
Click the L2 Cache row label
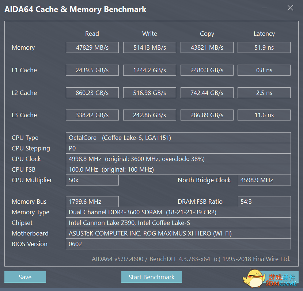(x=24, y=93)
